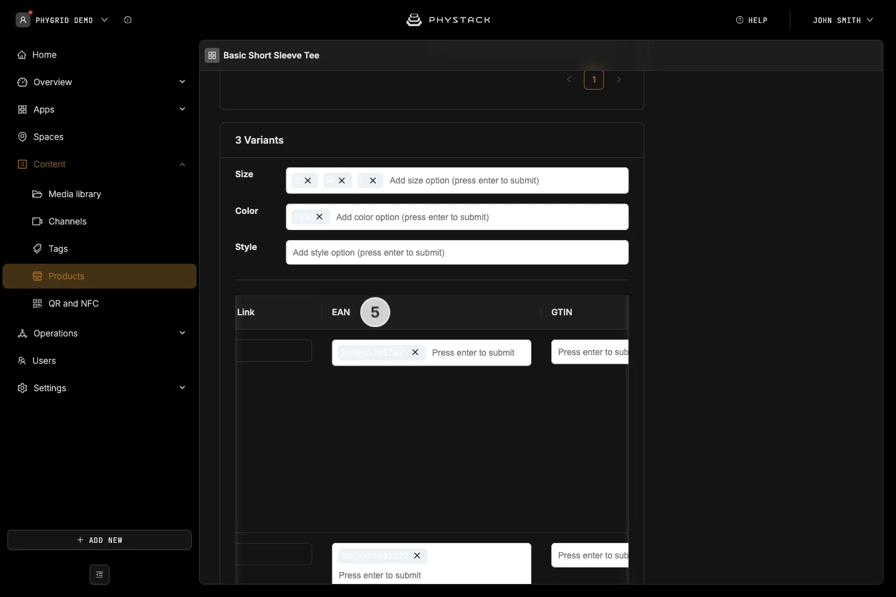The height and width of the screenshot is (597, 896).
Task: Click the Home icon in sidebar
Action: coord(22,55)
